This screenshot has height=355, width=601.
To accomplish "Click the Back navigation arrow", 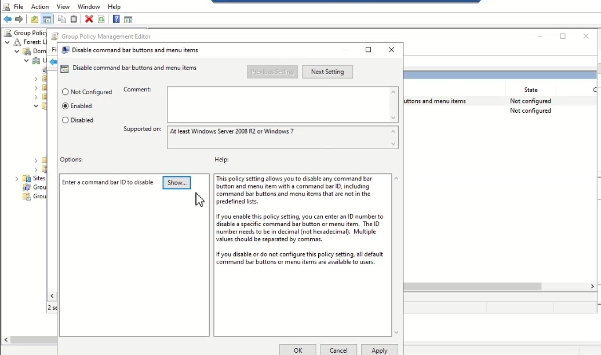I will 8,19.
